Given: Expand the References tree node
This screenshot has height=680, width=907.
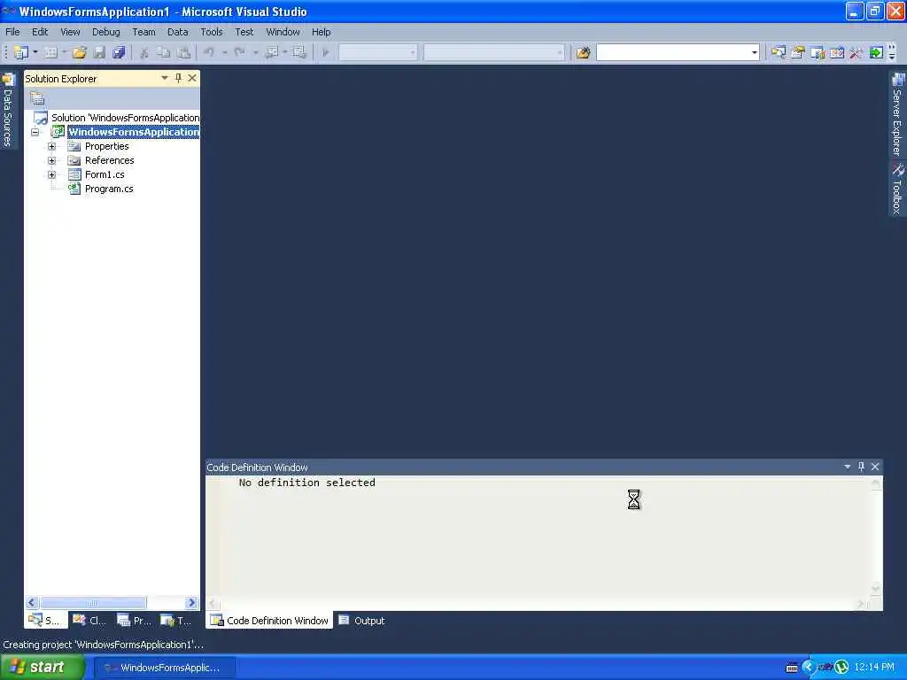Looking at the screenshot, I should [x=52, y=160].
